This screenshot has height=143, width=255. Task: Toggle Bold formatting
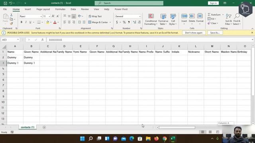(x=21, y=22)
